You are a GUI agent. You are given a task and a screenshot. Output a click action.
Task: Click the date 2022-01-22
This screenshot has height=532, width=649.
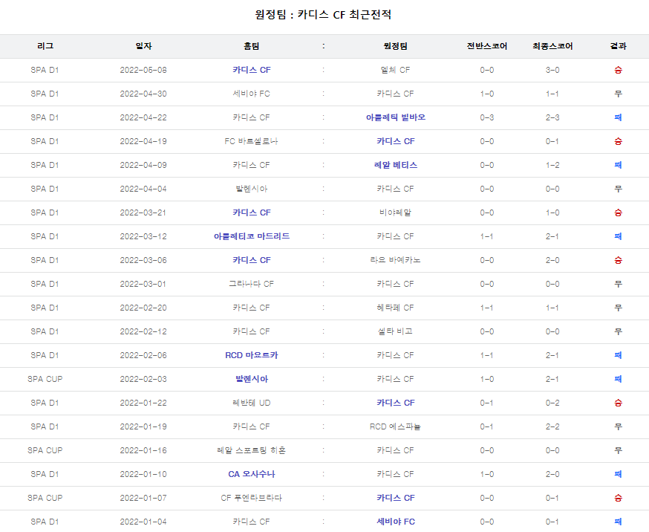pos(143,403)
